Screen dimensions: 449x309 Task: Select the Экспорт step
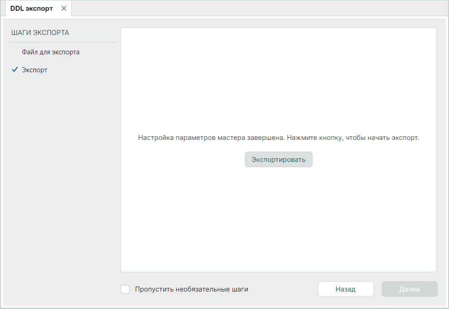[x=35, y=70]
